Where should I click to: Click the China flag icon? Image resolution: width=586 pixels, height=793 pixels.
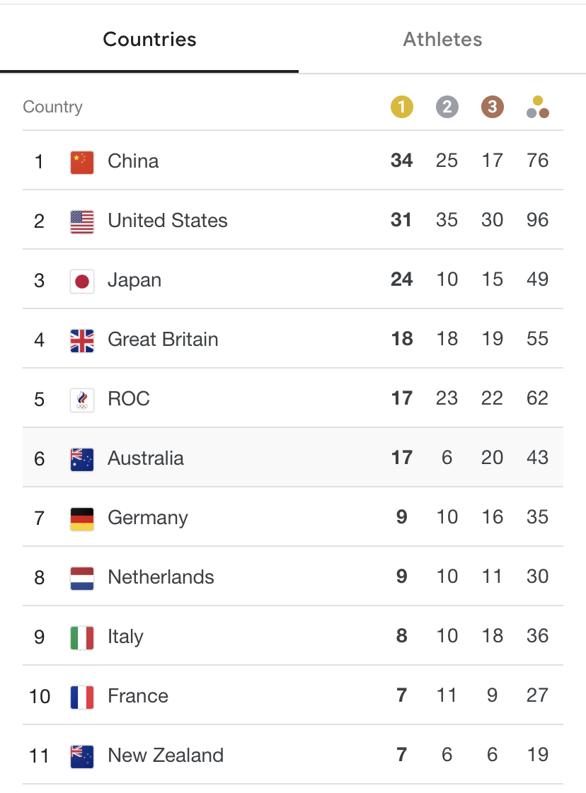[82, 162]
